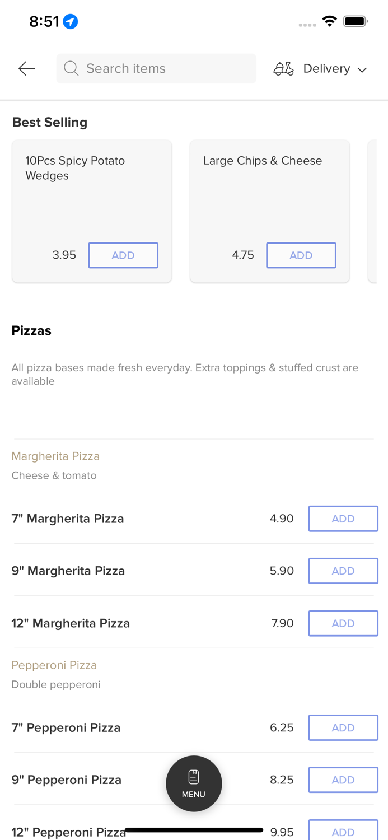Open the floating MENU button
The height and width of the screenshot is (840, 388).
(194, 783)
